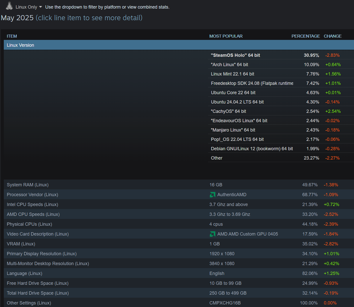354x307 pixels.
Task: Click the +2.54% change for CachyOS
Action: 333,111
